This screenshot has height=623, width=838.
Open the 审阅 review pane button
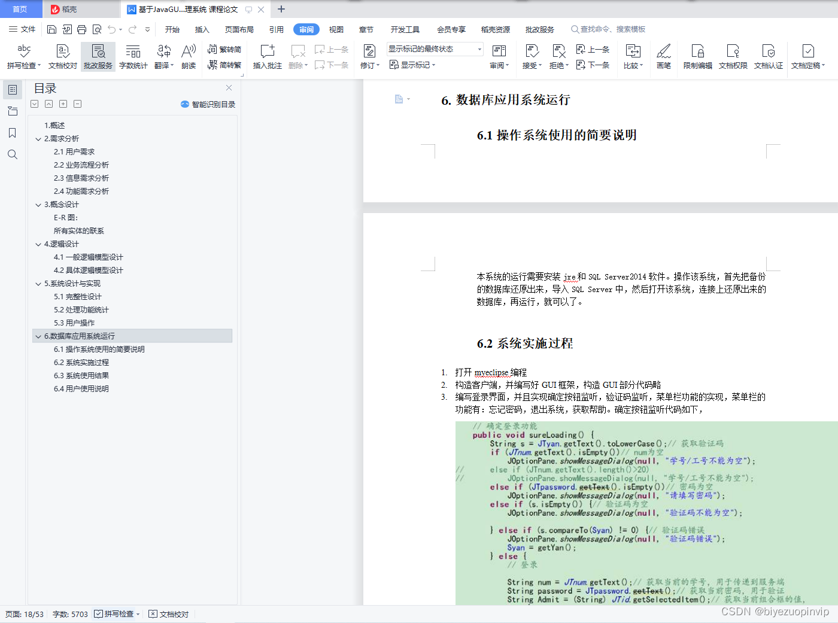coord(499,57)
